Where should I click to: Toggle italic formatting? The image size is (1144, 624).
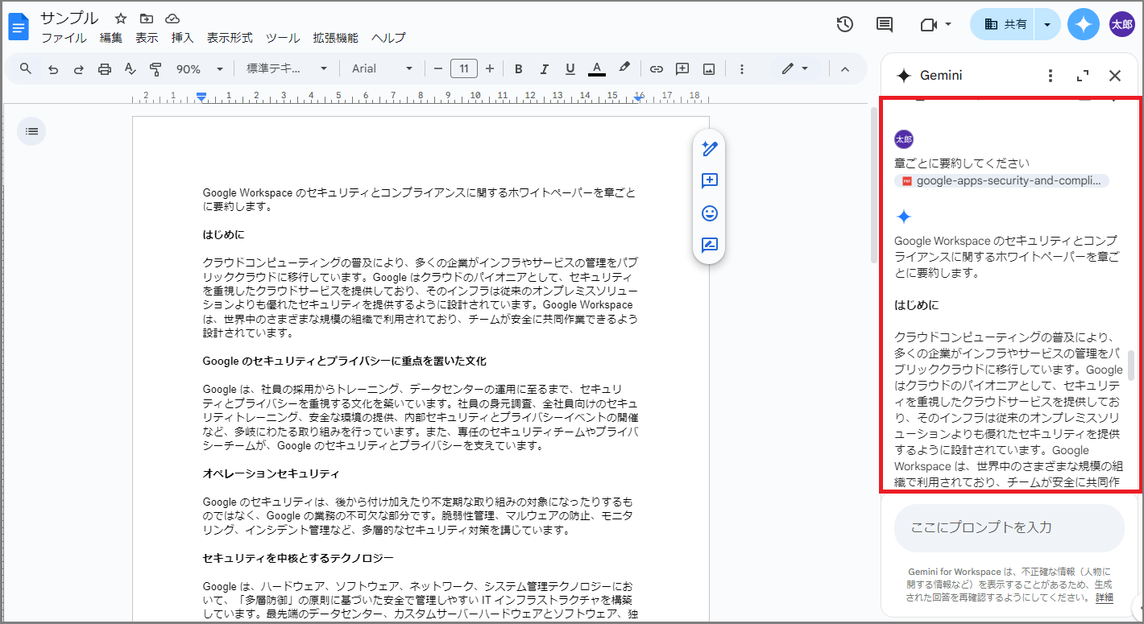545,68
